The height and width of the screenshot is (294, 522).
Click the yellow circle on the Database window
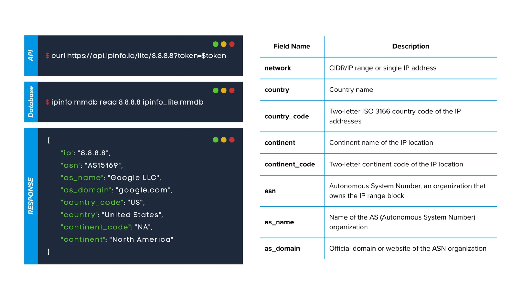224,90
